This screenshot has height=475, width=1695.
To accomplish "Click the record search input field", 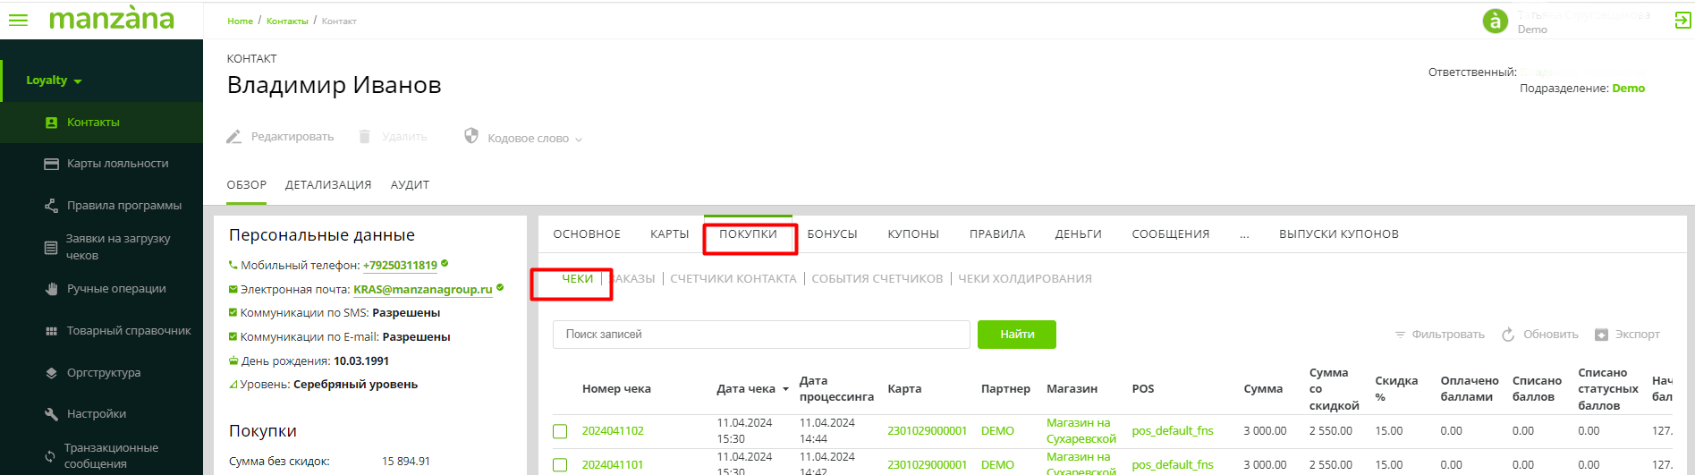I will [760, 335].
